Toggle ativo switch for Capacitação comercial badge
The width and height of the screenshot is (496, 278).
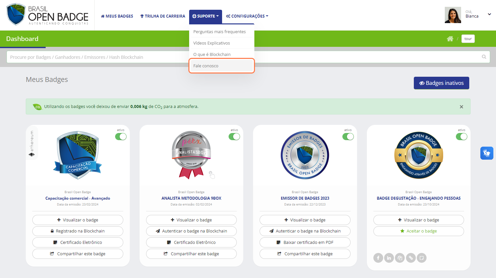pyautogui.click(x=121, y=137)
